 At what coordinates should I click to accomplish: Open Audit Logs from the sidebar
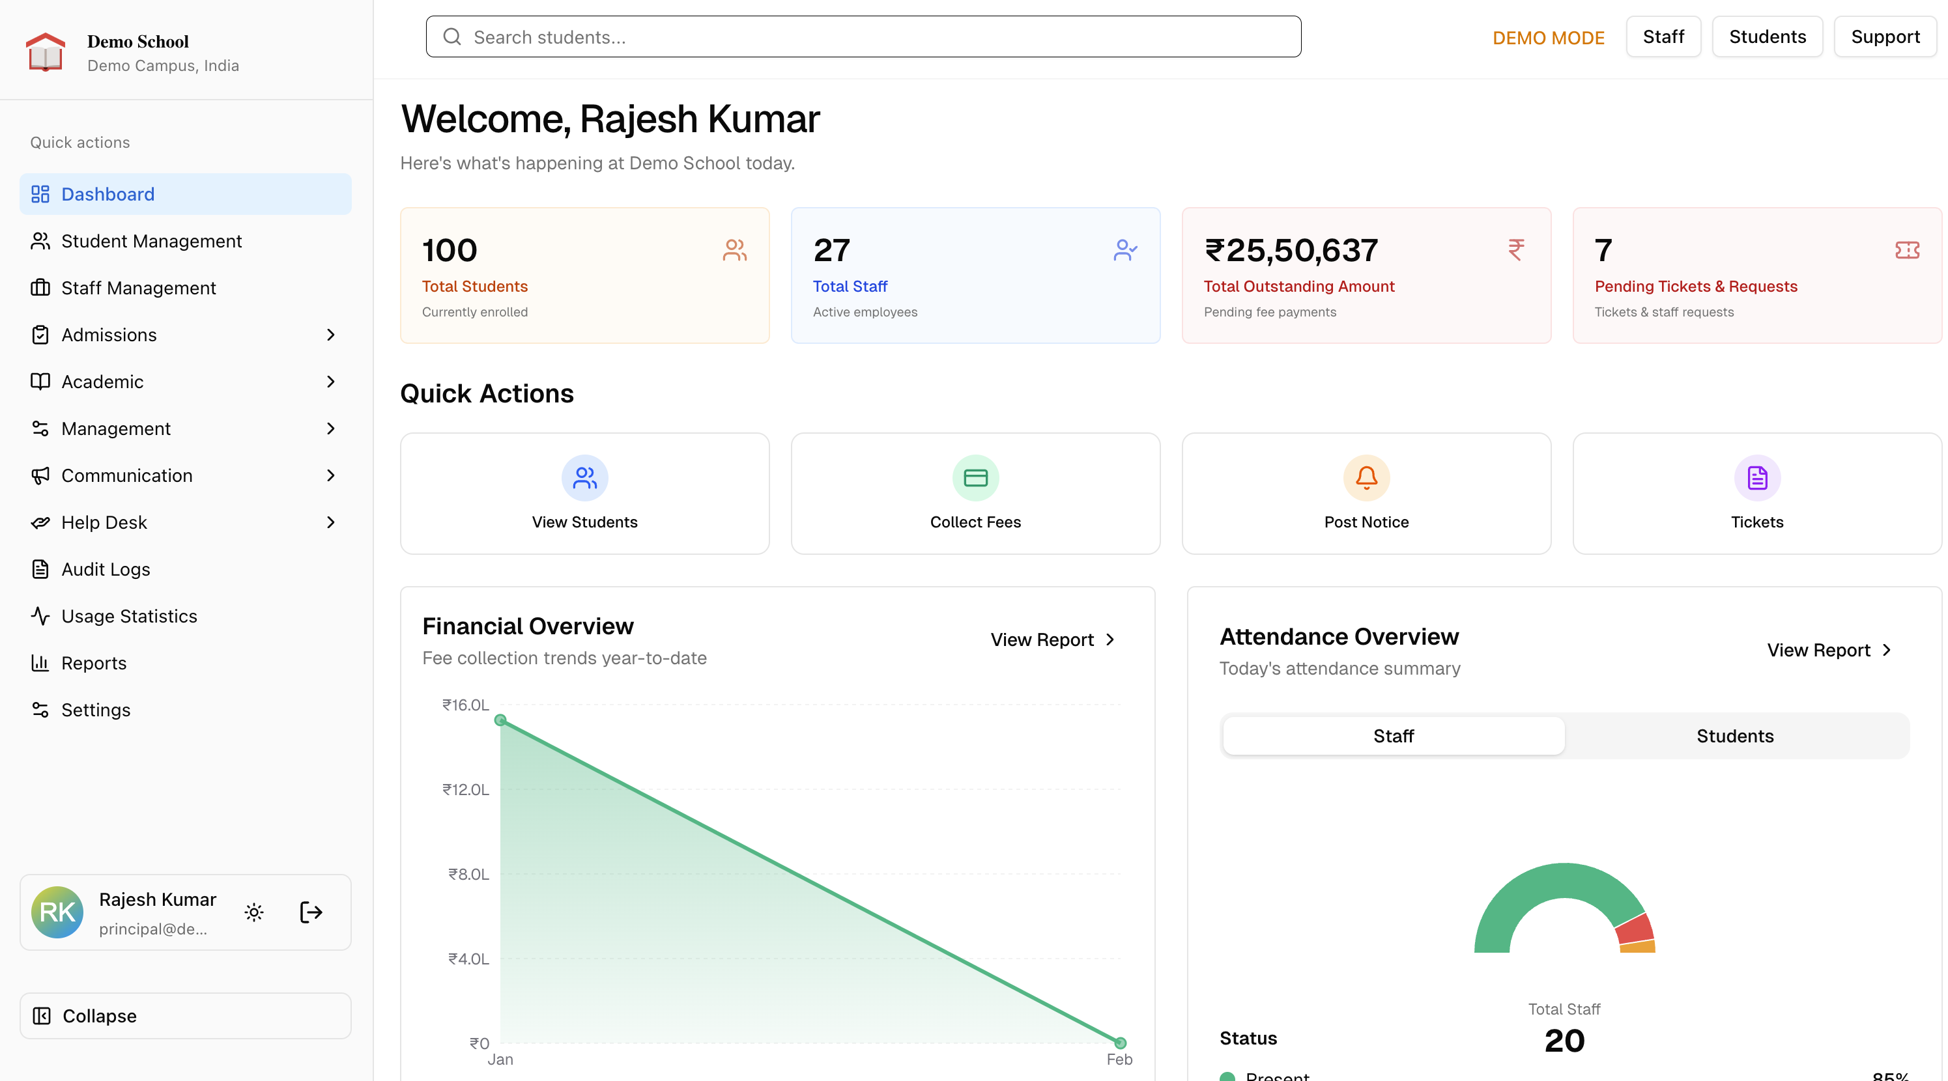coord(105,569)
